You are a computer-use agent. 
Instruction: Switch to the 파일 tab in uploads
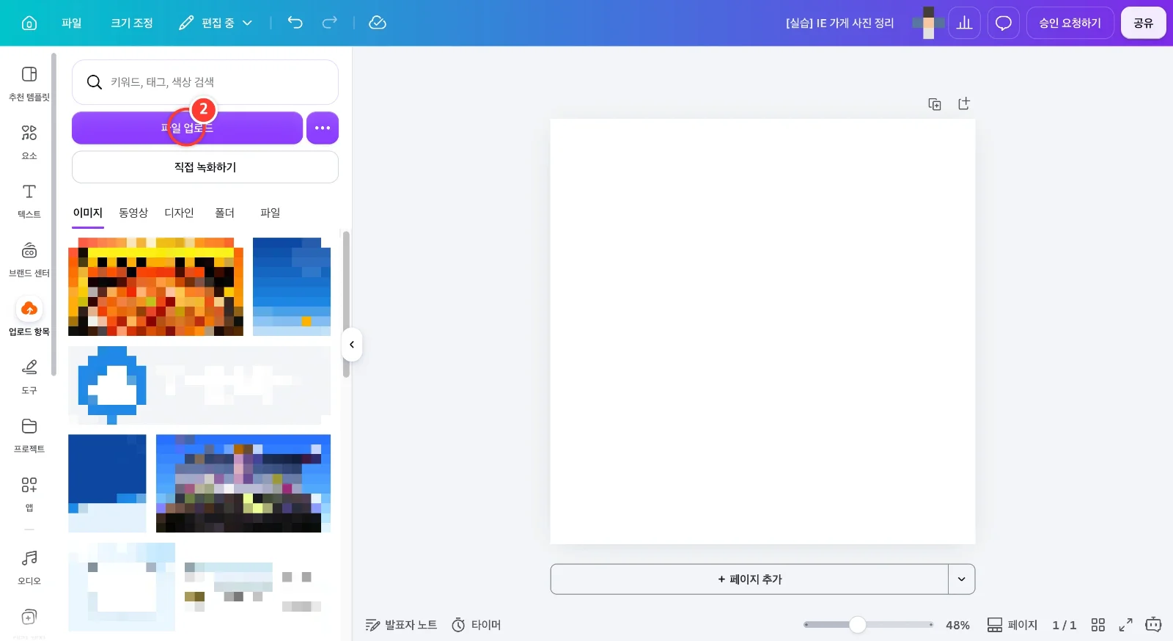271,213
